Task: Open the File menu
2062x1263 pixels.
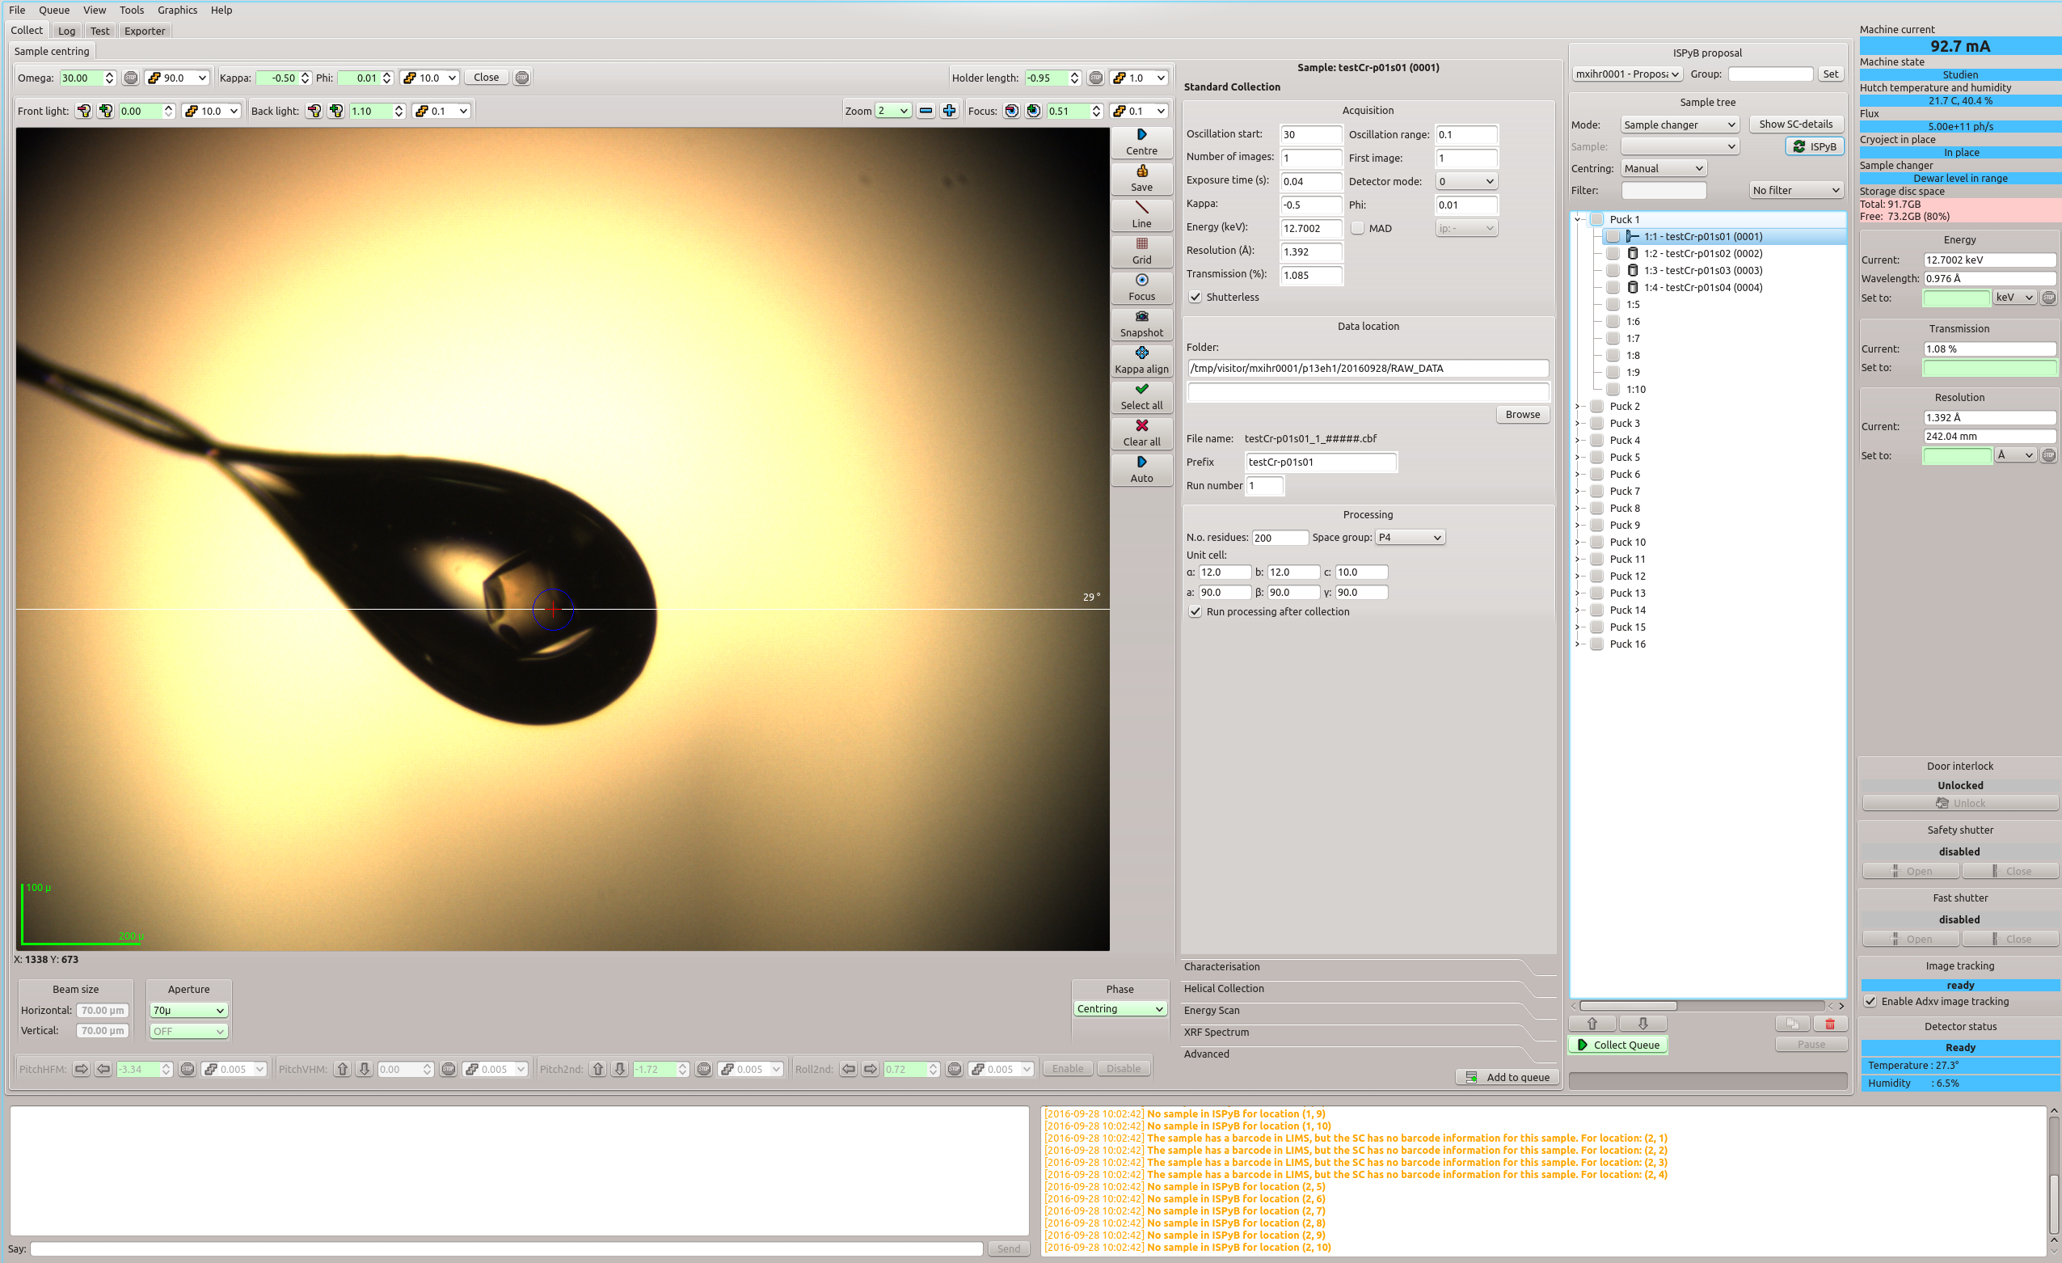Action: [x=17, y=10]
